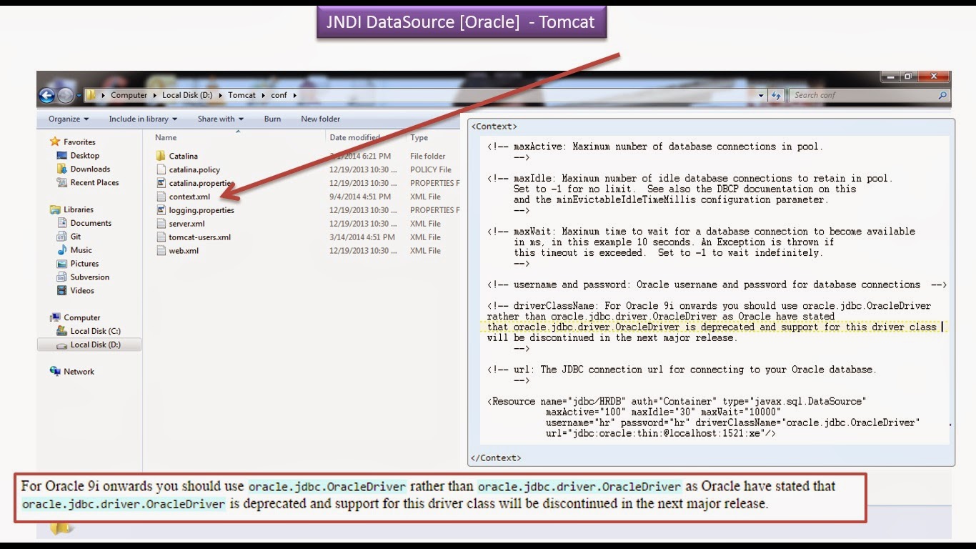Click the POLICY File type cell
This screenshot has height=549, width=976.
pyautogui.click(x=431, y=169)
